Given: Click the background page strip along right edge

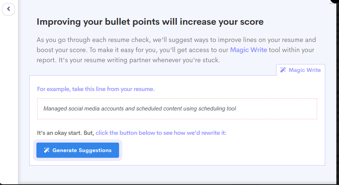Looking at the screenshot, I should pos(338,93).
